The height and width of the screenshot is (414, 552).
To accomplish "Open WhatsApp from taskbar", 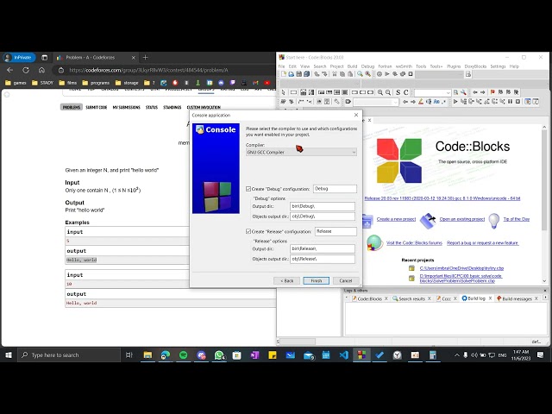I will [219, 354].
